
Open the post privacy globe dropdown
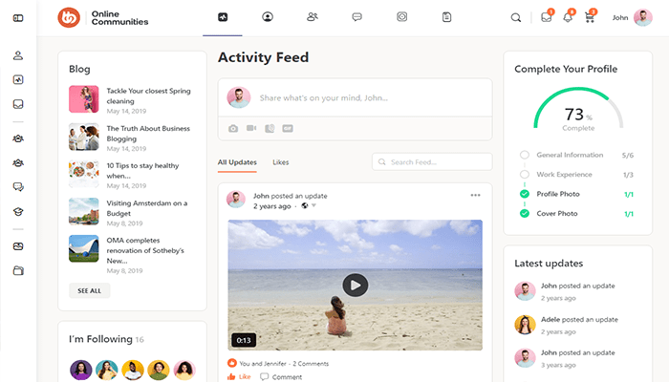click(307, 205)
